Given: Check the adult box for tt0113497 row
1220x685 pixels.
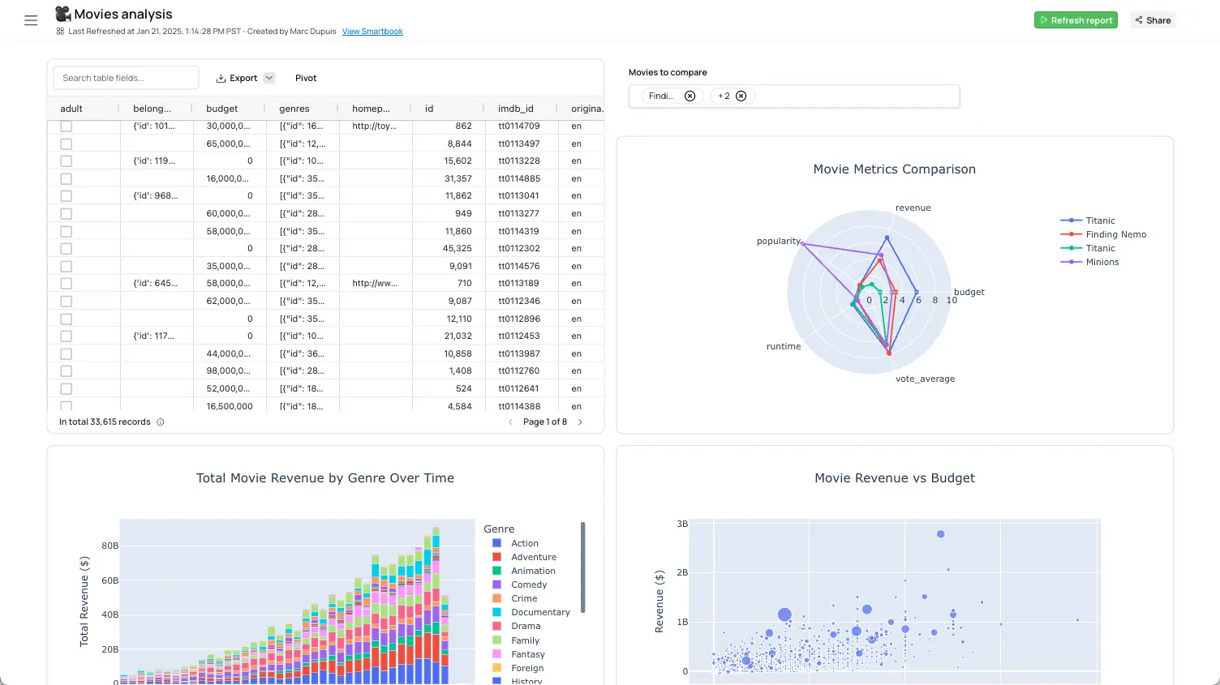Looking at the screenshot, I should 67,143.
